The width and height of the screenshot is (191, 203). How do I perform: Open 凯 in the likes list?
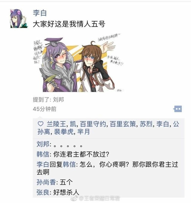tap(73, 124)
